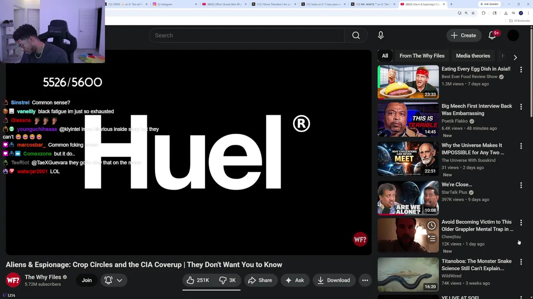Click video title Aliens & Espionage

144,265
